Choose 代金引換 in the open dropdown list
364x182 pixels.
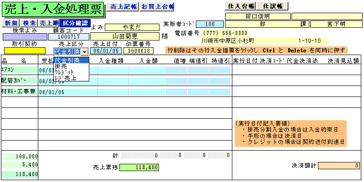(x=71, y=61)
